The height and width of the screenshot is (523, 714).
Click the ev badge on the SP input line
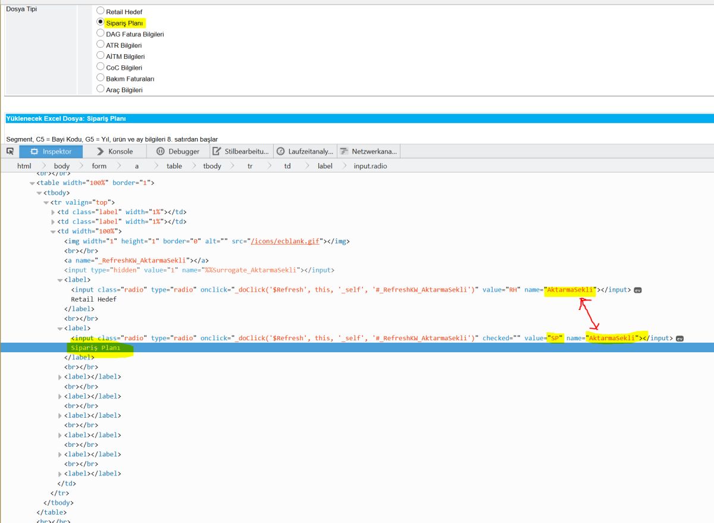click(x=680, y=339)
